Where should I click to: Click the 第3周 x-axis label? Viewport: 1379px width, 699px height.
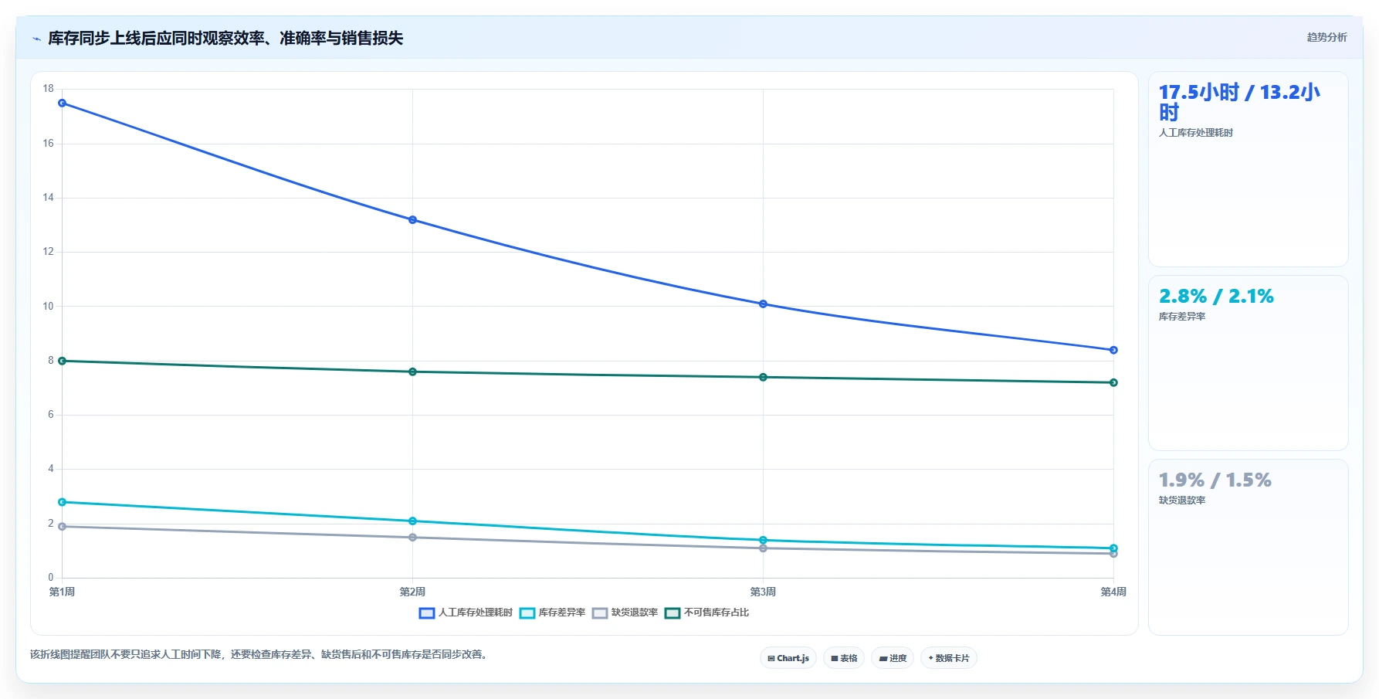click(x=763, y=592)
